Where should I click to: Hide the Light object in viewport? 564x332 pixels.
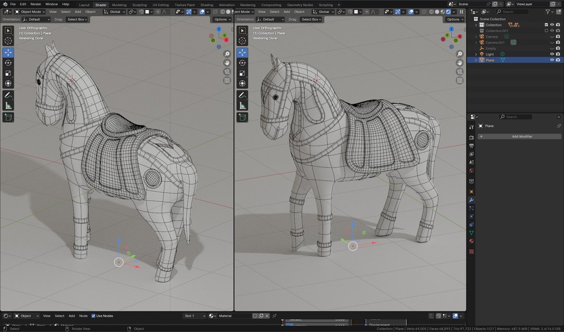552,54
